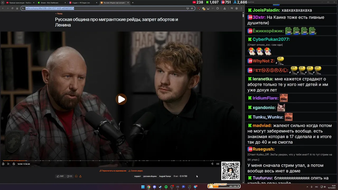Click browser forward arrow
Image resolution: width=338 pixels, height=190 pixels.
click(8, 8)
